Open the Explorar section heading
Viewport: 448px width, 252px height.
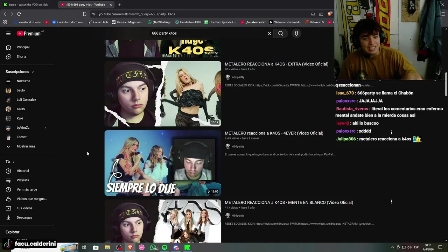pyautogui.click(x=12, y=232)
